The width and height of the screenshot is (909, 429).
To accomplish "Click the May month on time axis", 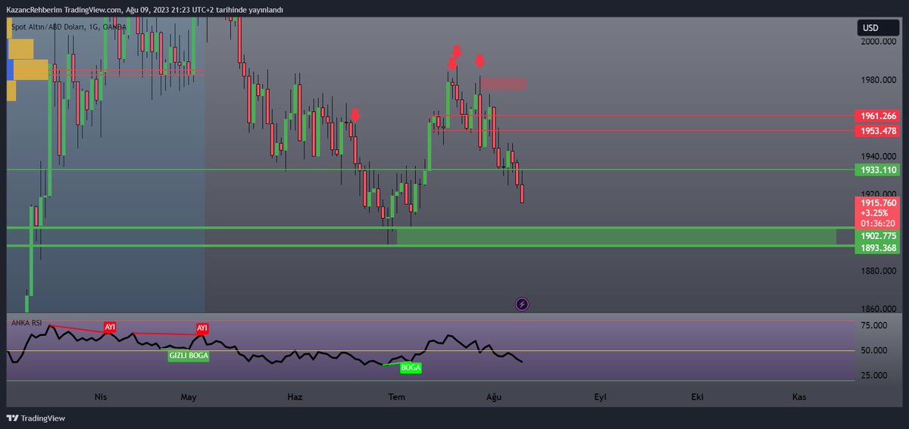I will (x=189, y=396).
